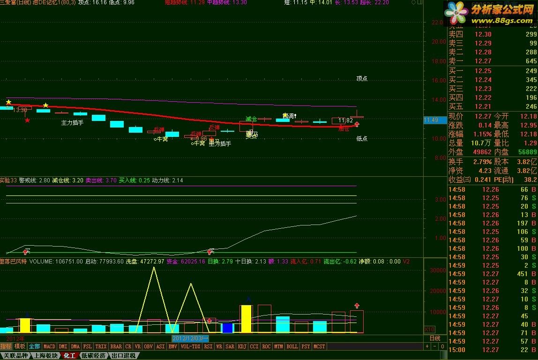Click the diamond icon above the price axis

[413, 2]
